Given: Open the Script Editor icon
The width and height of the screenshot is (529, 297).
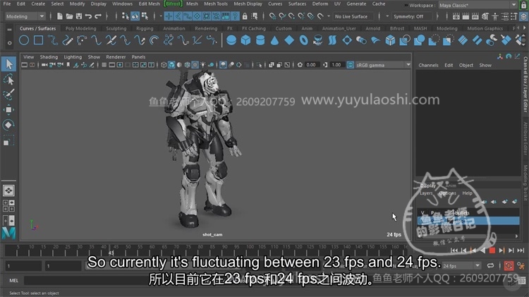Looking at the screenshot, I should click(x=522, y=280).
